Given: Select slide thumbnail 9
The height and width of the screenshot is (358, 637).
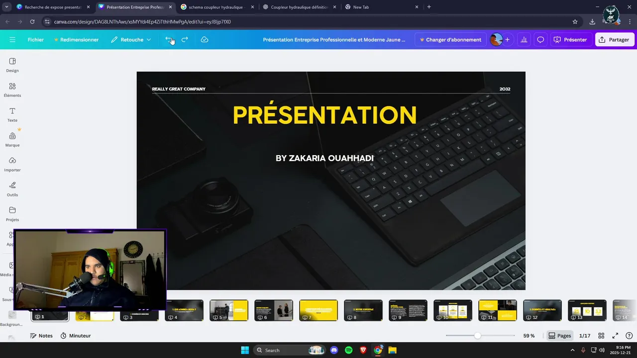Looking at the screenshot, I should click(x=408, y=310).
